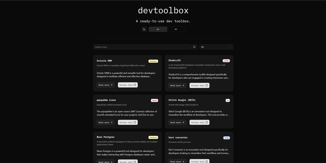Click the search magnifier icon button

(194, 47)
